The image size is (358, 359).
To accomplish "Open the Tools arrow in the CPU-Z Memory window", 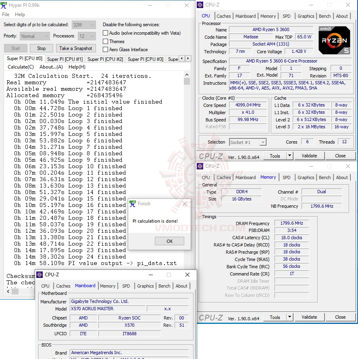I will 289,317.
